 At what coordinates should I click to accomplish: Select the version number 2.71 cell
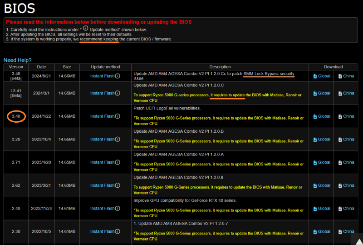coord(16,162)
